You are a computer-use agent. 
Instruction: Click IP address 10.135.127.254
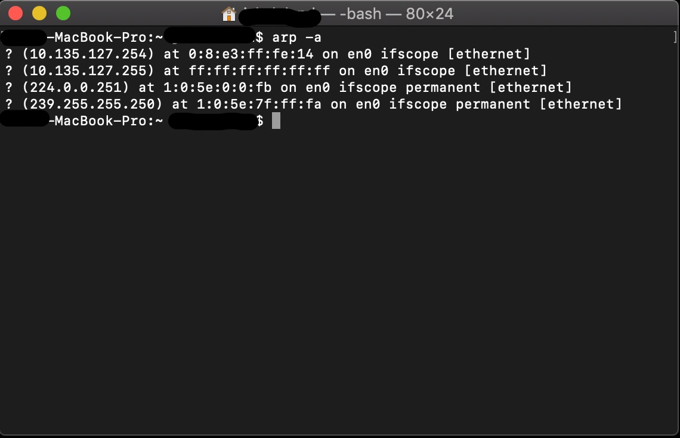pos(88,54)
